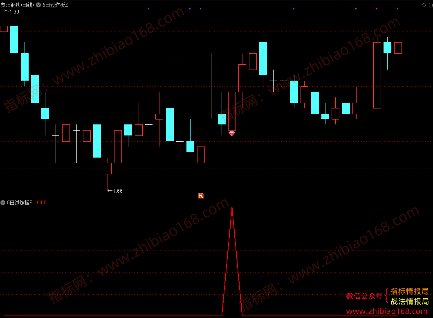Open the 5日过炸板F sub-chart dropdown circle

(3, 203)
